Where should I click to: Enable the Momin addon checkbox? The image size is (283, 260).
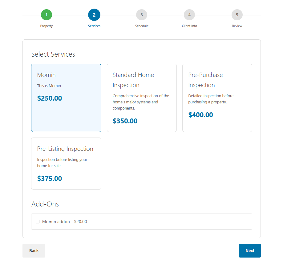point(38,222)
